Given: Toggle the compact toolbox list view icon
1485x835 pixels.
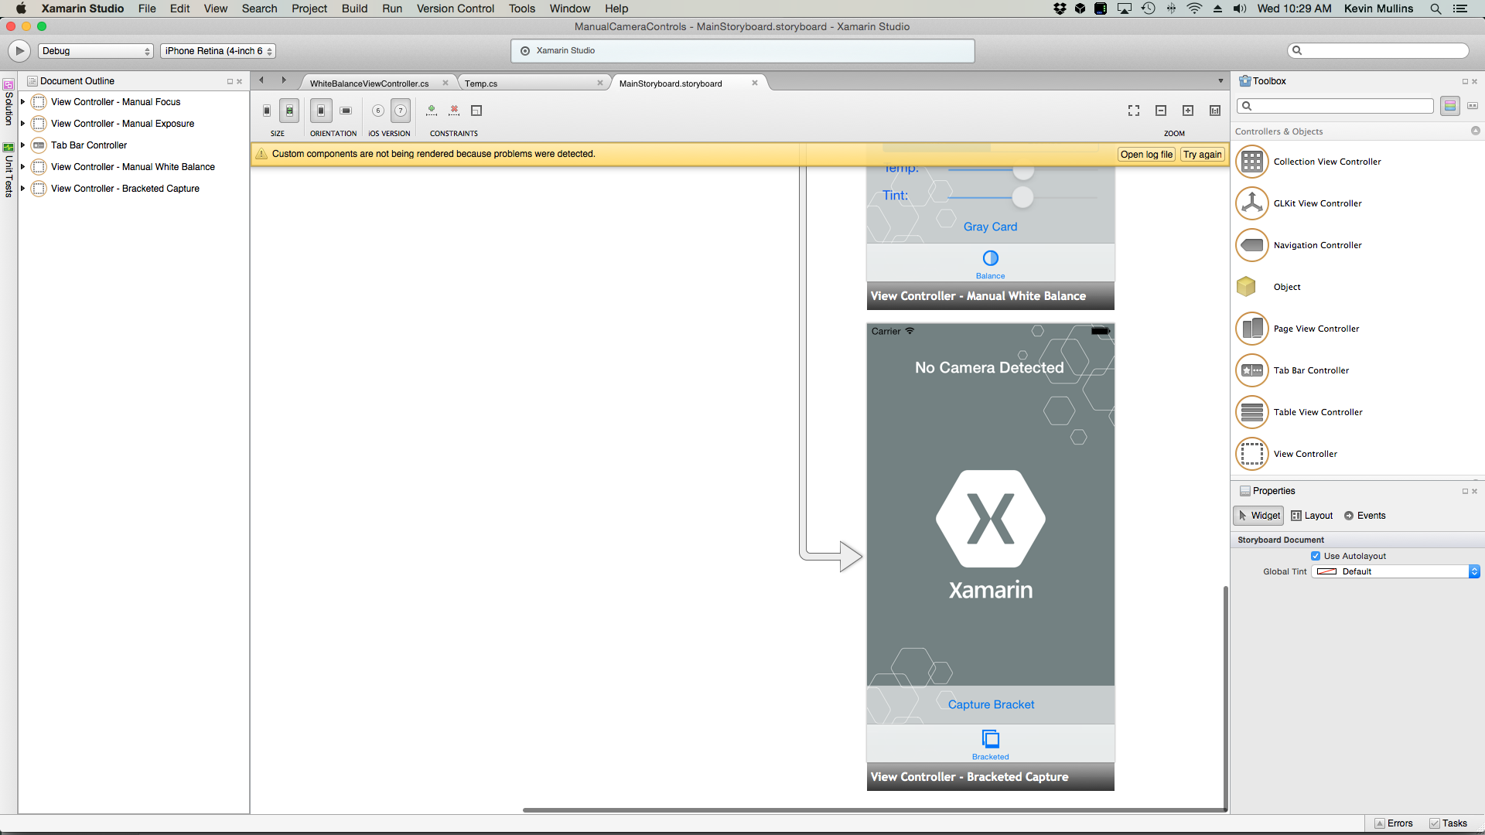Looking at the screenshot, I should coord(1473,105).
